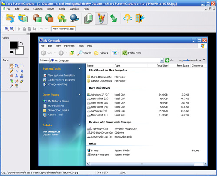Open the File menu of Easy Screen Capture
Viewport: 217px width, 176px height.
[9, 9]
